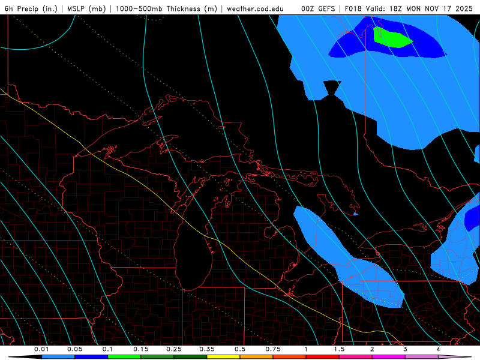Click the "18Z MON NOV 17 2025" valid time
The image size is (480, 360).
pos(431,8)
